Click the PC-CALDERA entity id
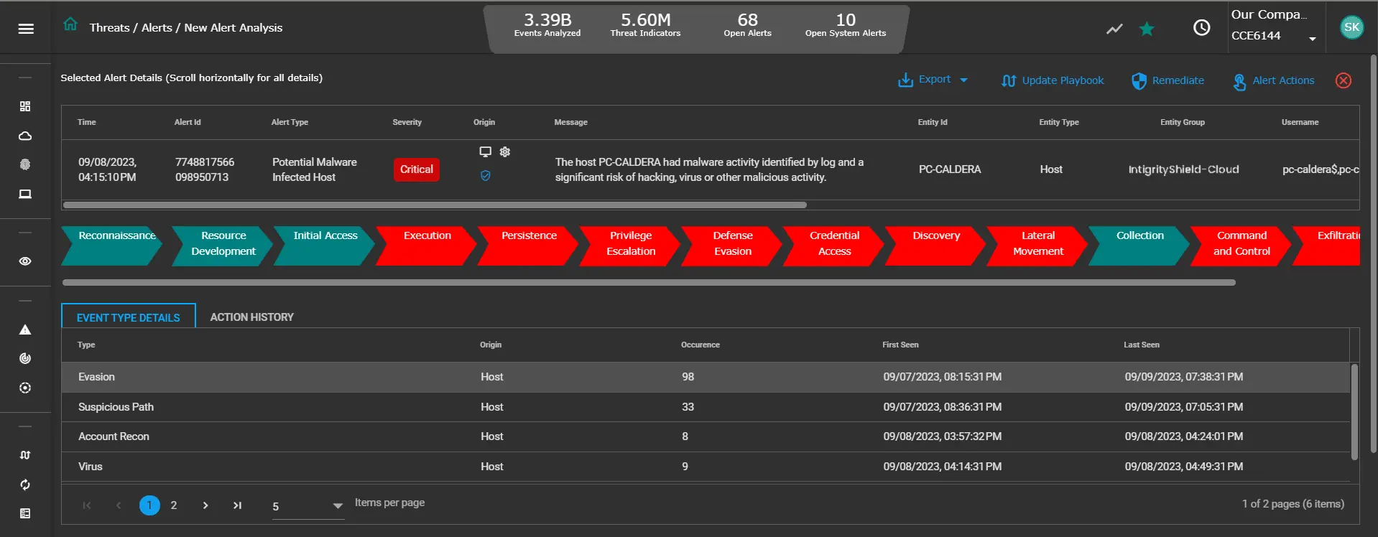1378x537 pixels. [949, 169]
